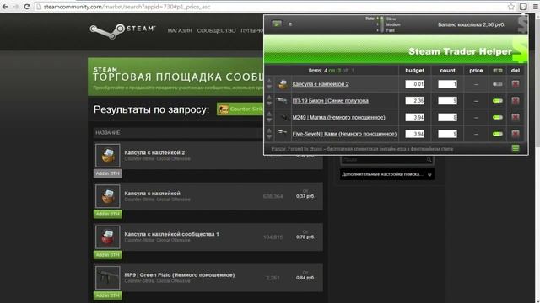Open the Chrome menu icon
The image size is (540, 303).
pos(536,7)
